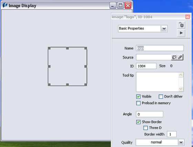The image size is (193, 147).
Task: Click the LiveCode icon in the Image Display title bar
Action: pyautogui.click(x=5, y=6)
